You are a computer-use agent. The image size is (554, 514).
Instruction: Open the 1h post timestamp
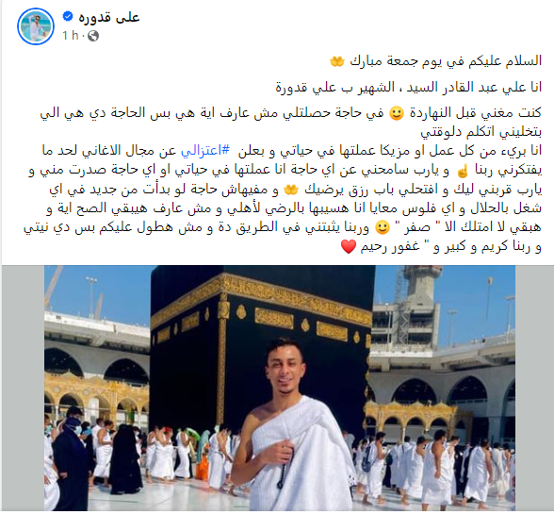click(x=71, y=36)
